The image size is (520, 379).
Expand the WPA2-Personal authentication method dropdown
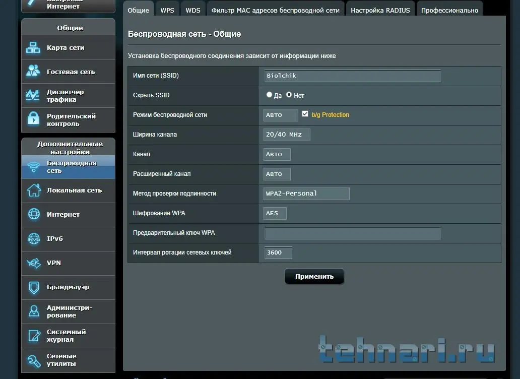click(x=306, y=194)
